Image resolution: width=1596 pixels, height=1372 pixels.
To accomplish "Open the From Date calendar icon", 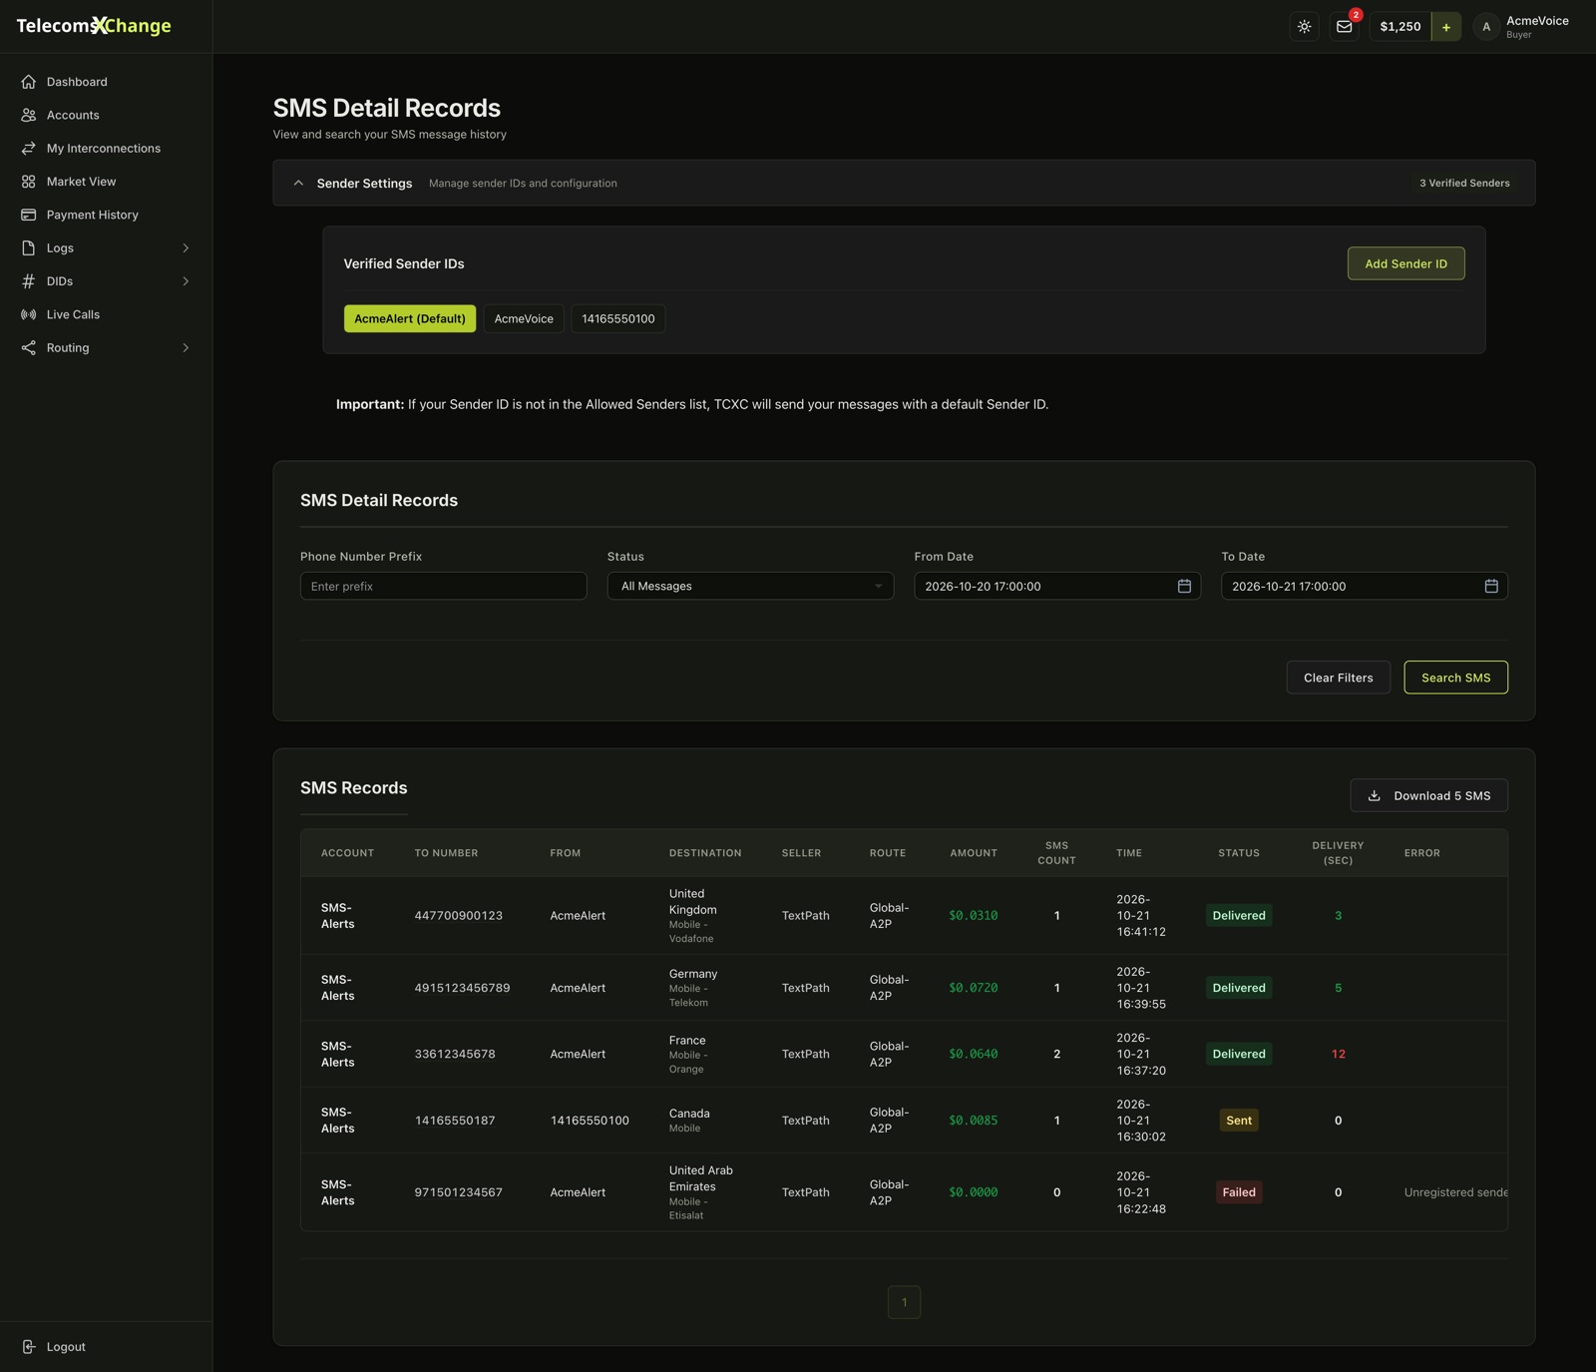I will pyautogui.click(x=1184, y=586).
